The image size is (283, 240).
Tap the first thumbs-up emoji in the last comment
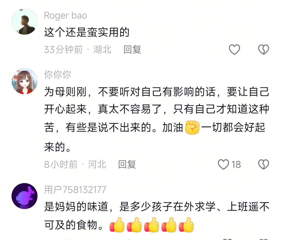pos(117,225)
